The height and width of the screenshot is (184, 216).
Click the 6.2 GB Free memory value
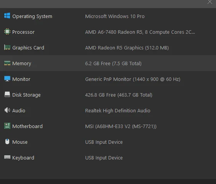tap(114, 64)
